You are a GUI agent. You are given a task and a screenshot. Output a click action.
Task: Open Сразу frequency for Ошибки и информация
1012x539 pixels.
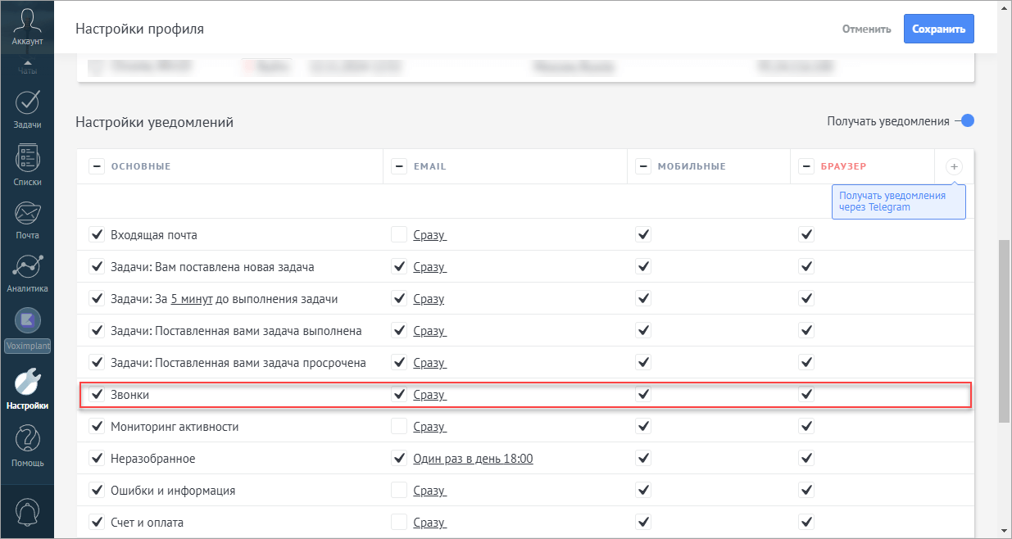point(429,491)
